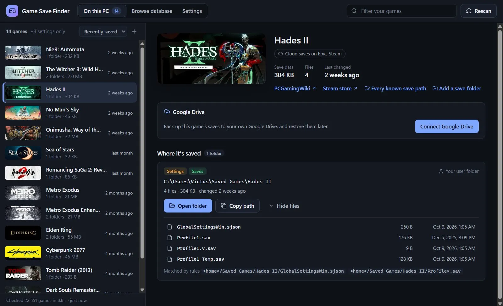Click the Game Save Finder controller logo
Screen dimensions: 503x306
tap(12, 11)
